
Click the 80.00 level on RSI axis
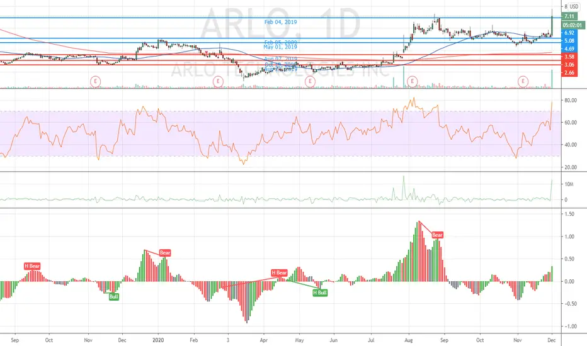click(x=571, y=100)
